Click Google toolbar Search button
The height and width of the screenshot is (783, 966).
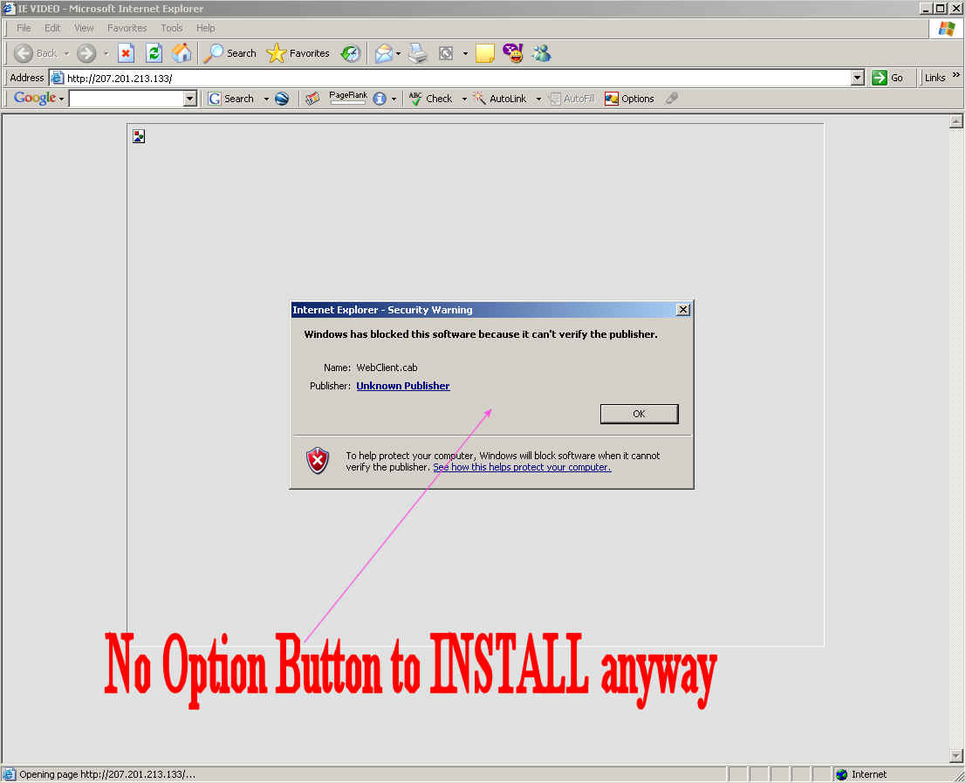click(231, 99)
